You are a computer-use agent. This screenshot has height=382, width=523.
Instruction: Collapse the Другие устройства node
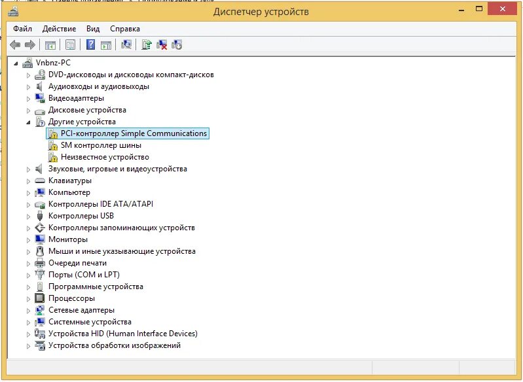pos(28,122)
